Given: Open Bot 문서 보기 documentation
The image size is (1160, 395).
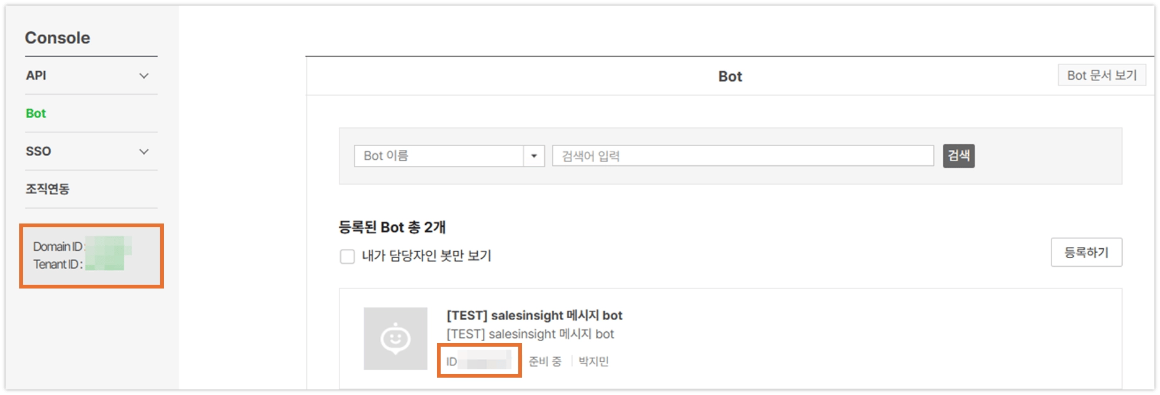Looking at the screenshot, I should (x=1102, y=76).
